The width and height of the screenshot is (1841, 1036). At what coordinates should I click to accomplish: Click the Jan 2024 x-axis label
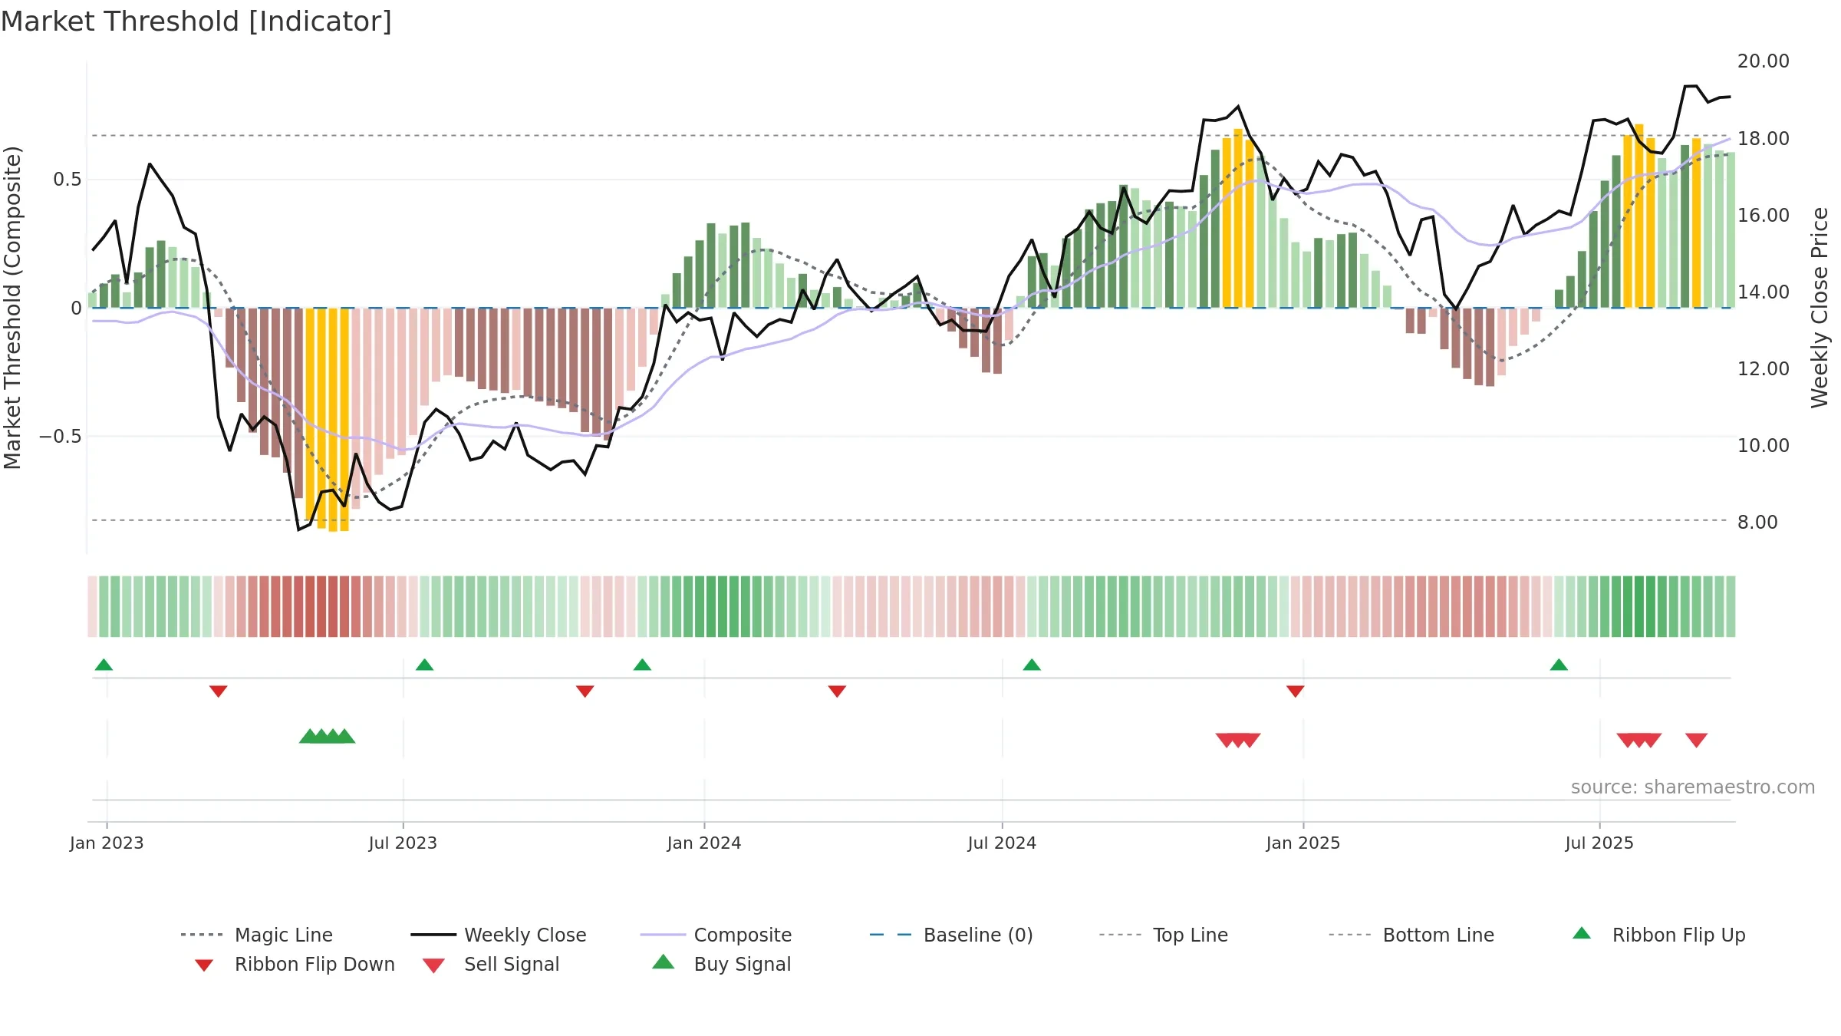tap(704, 843)
